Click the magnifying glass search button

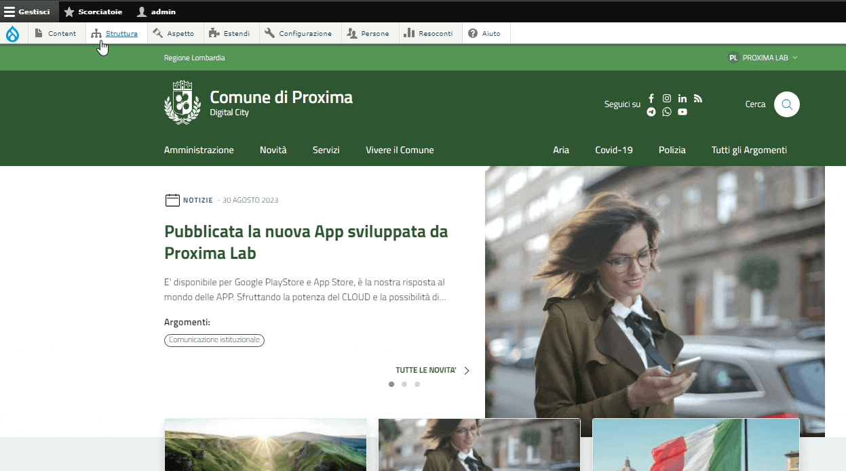point(787,104)
